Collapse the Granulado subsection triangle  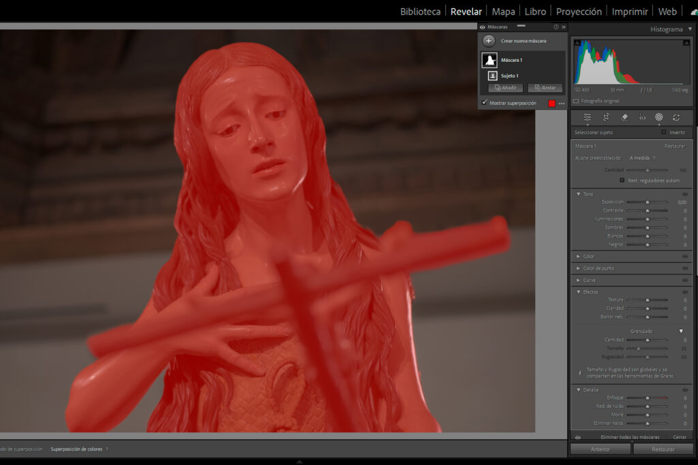[681, 331]
